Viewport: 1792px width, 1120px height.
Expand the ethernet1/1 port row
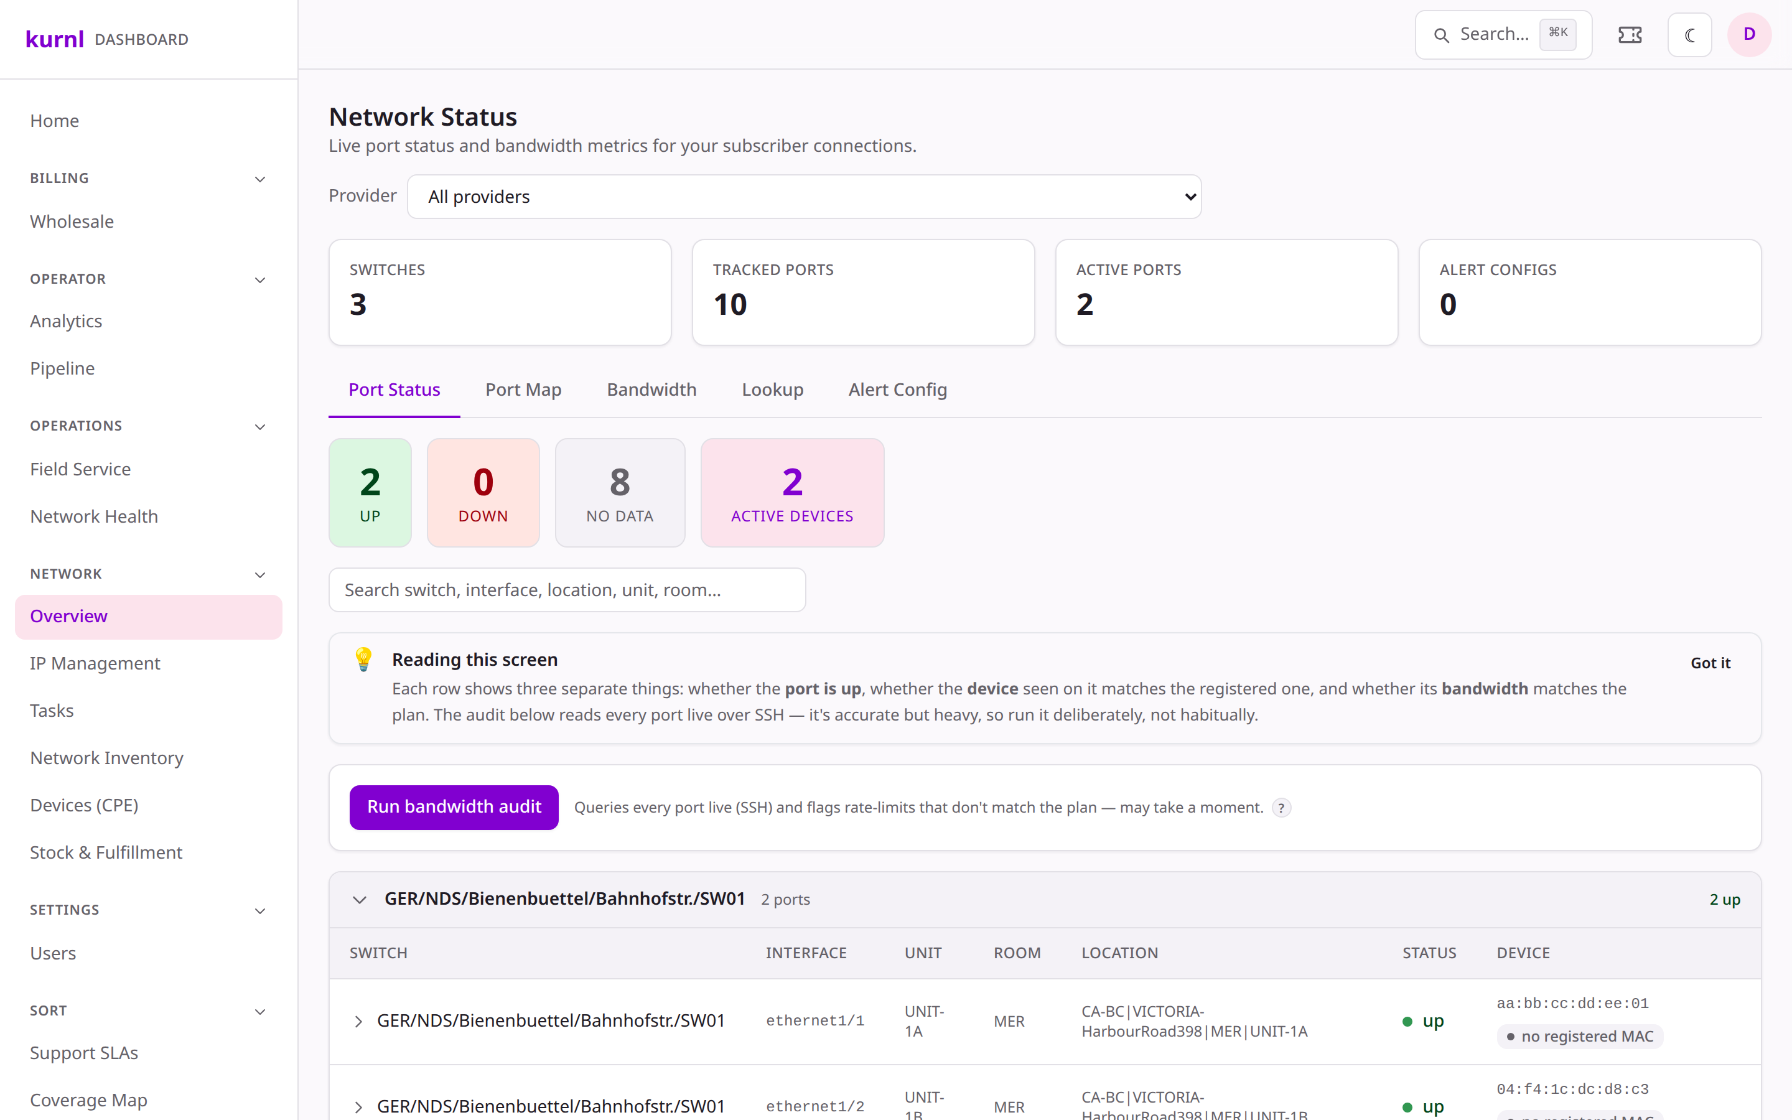(358, 1022)
